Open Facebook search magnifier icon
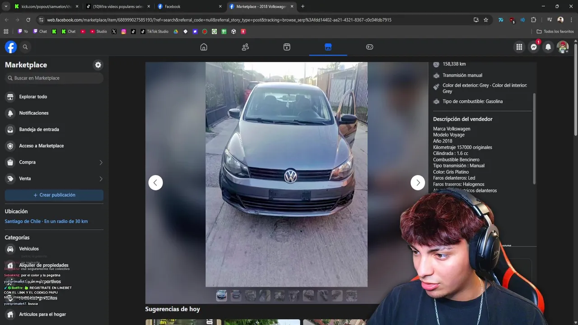Image resolution: width=578 pixels, height=325 pixels. pyautogui.click(x=25, y=47)
